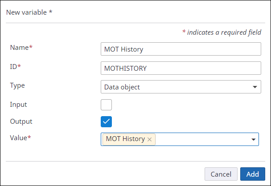Click the 'Output' label text
Viewport: 271px width, 186px height.
point(21,121)
